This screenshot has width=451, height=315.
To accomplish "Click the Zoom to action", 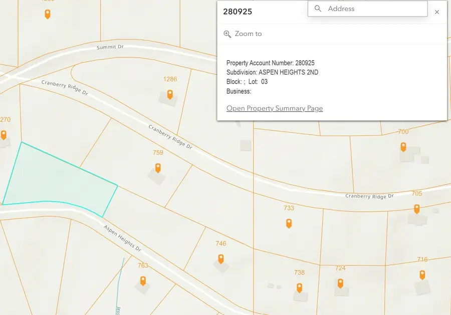I will tap(243, 34).
